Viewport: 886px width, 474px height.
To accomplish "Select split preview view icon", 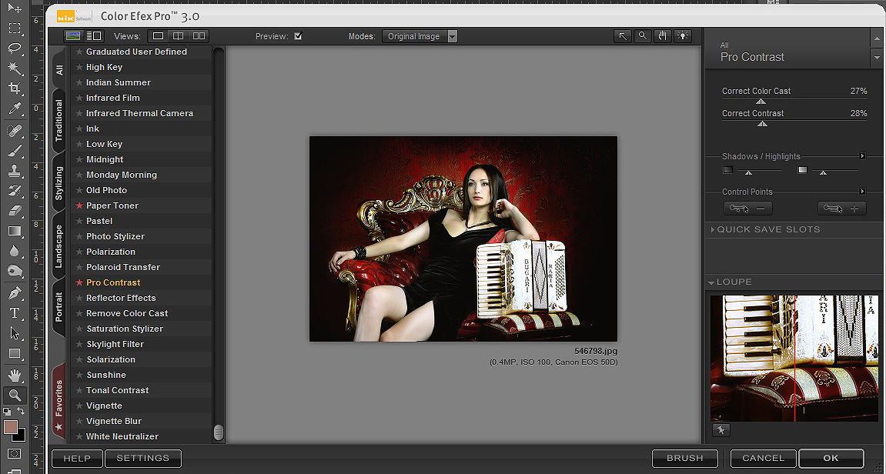I will (x=178, y=36).
